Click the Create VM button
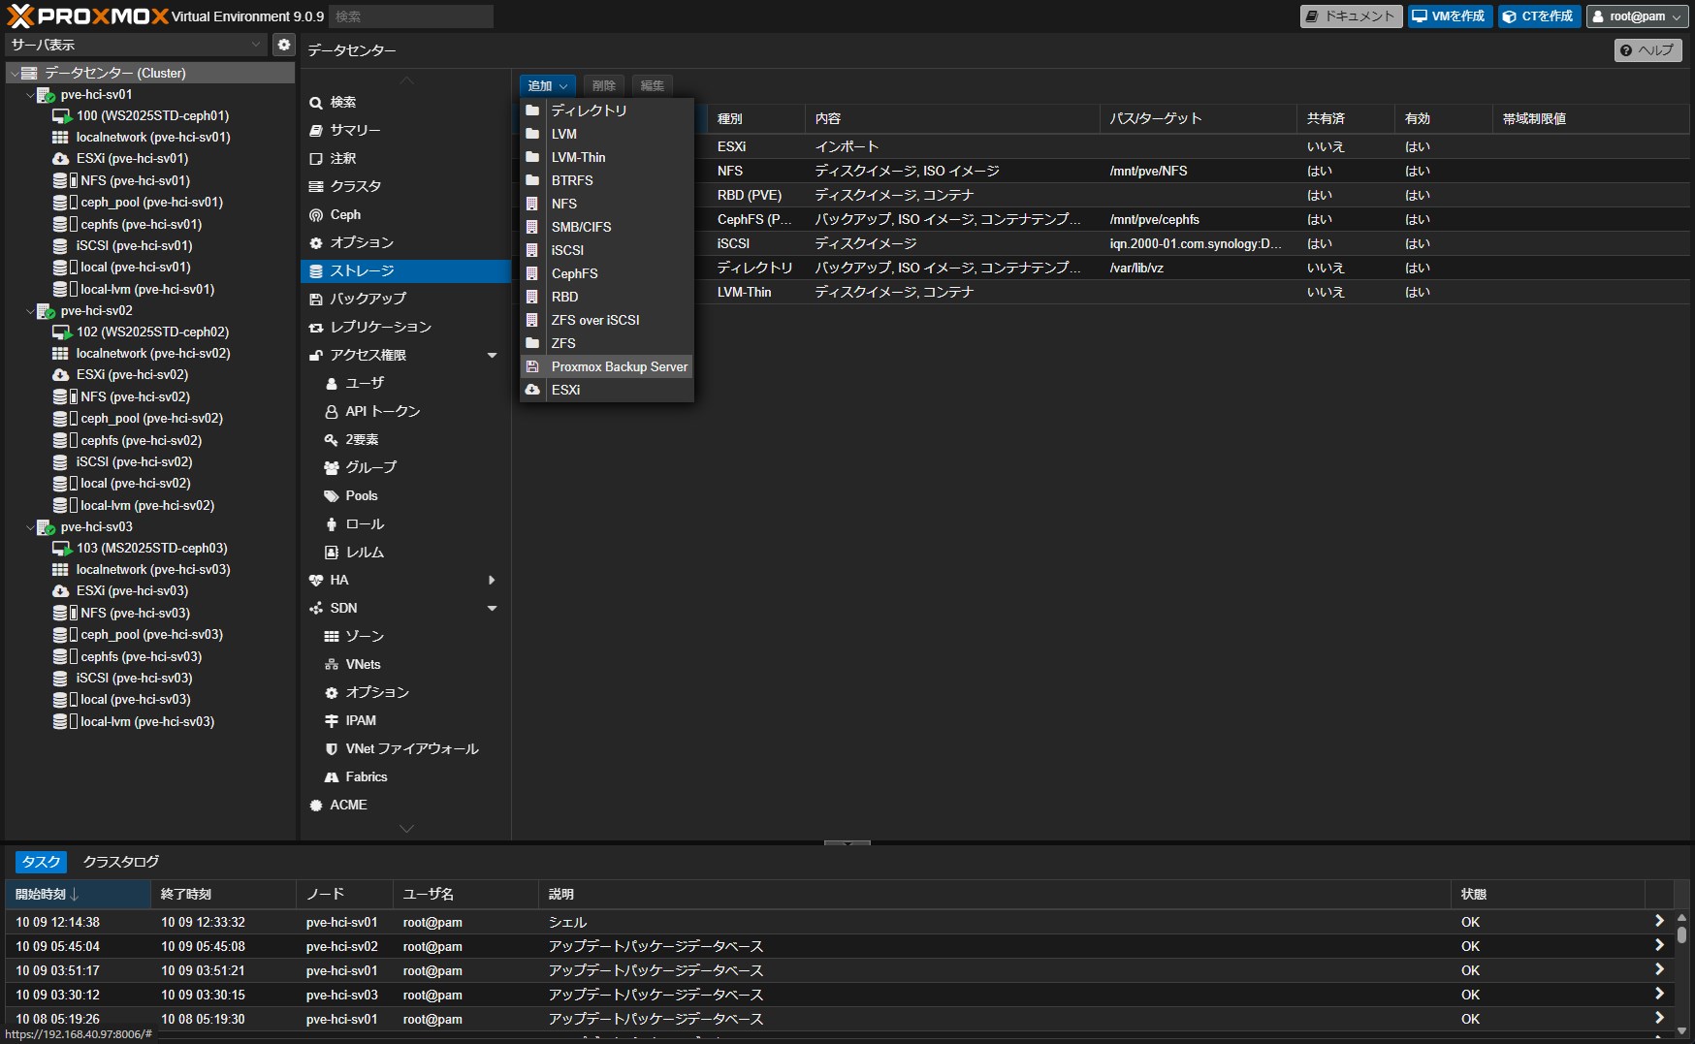Image resolution: width=1695 pixels, height=1044 pixels. (x=1450, y=16)
